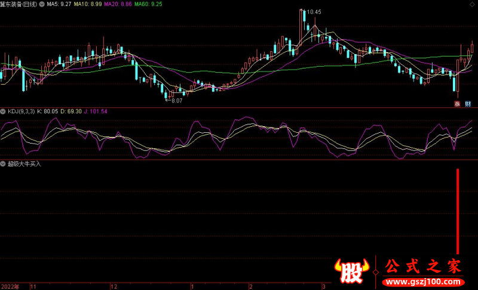Click the blue 财 marker icon
Viewport: 478px width, 290px height.
[x=468, y=103]
